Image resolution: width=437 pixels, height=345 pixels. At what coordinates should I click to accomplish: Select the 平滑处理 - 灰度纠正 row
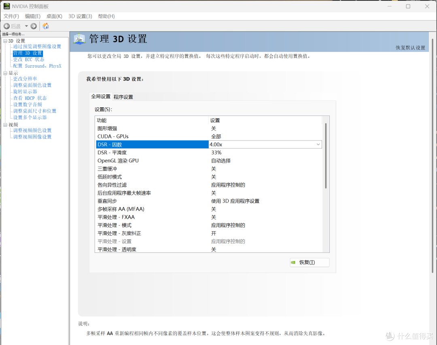[208, 233]
